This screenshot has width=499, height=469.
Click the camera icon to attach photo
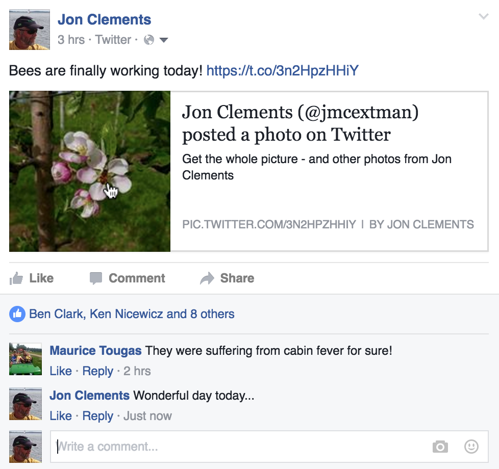click(x=440, y=447)
